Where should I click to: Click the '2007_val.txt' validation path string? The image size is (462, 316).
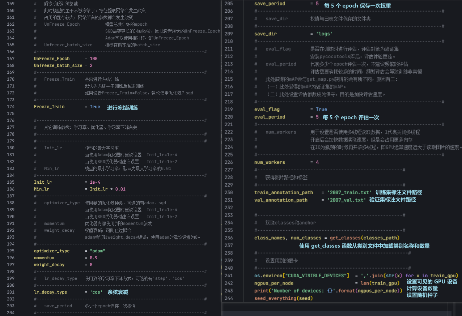point(346,200)
